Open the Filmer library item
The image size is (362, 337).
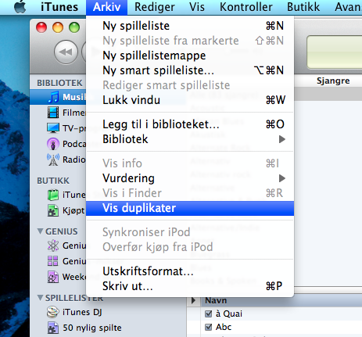click(66, 113)
